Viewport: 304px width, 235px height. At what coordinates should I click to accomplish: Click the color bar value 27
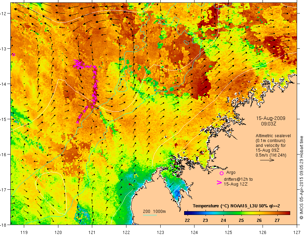(277, 220)
